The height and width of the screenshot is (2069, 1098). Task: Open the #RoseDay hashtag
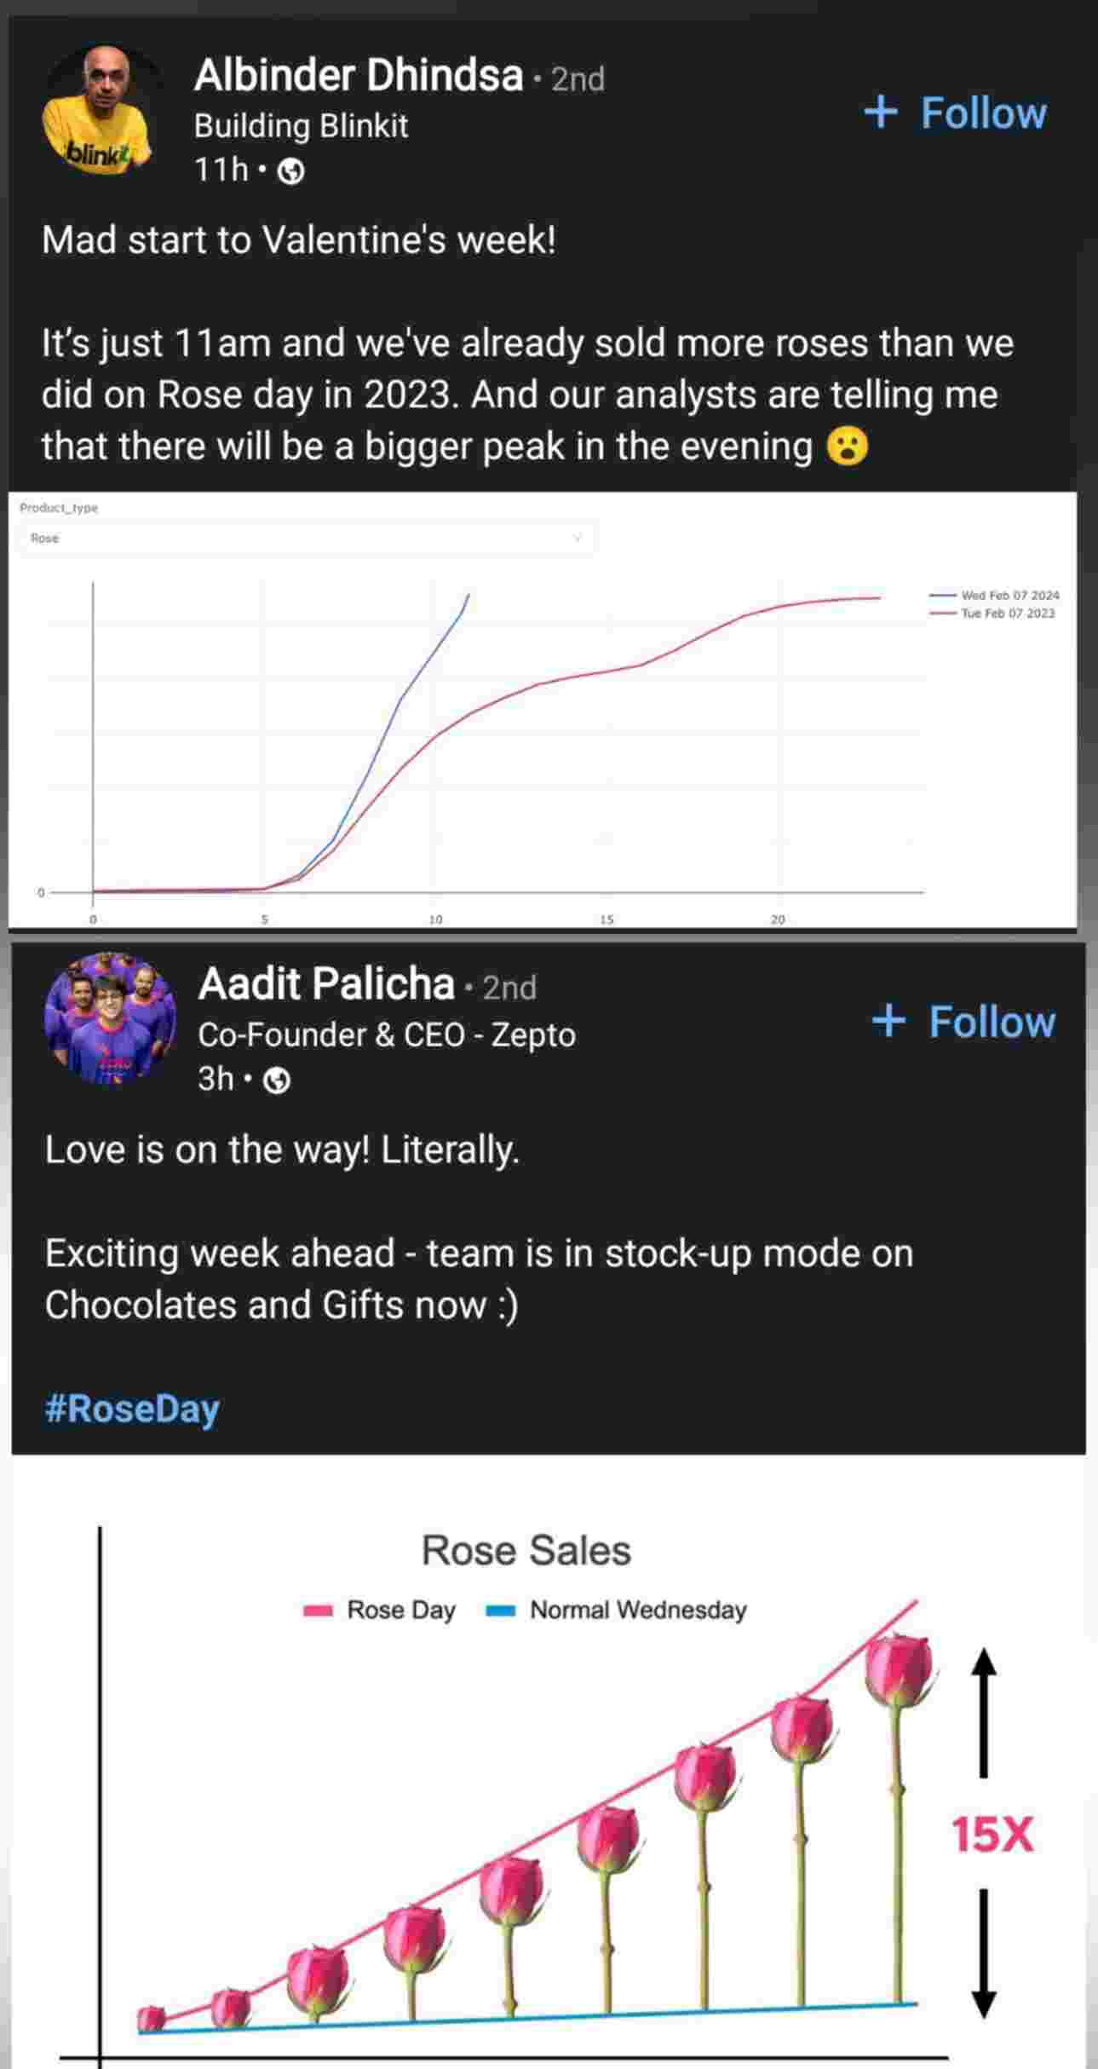tap(132, 1408)
